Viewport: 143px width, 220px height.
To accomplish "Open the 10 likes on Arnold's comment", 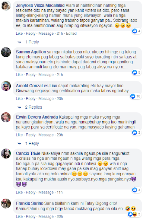I will pos(135,96).
